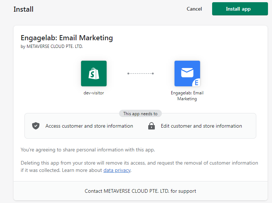
Task: Click the deleting this app notice text
Action: (139, 166)
